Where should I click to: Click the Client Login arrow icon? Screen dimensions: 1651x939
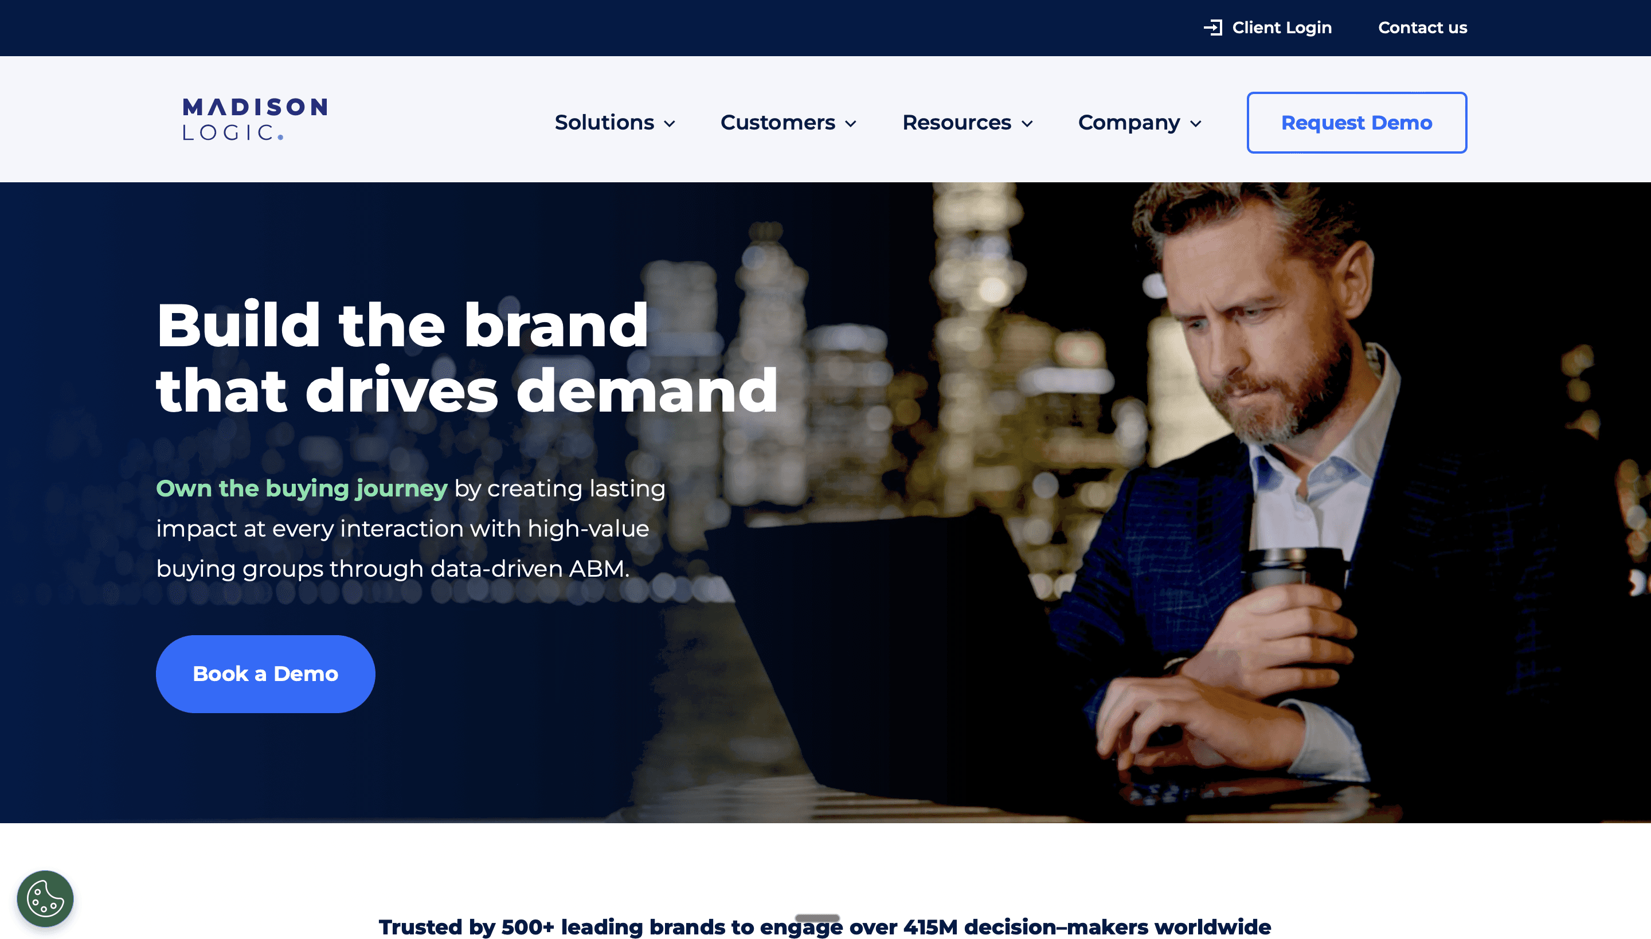tap(1213, 28)
